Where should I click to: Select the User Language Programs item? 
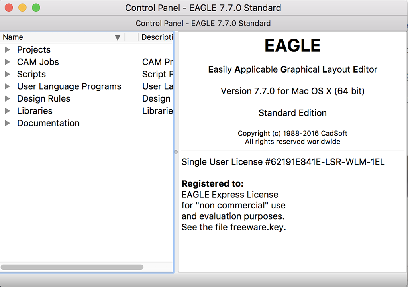tap(69, 86)
